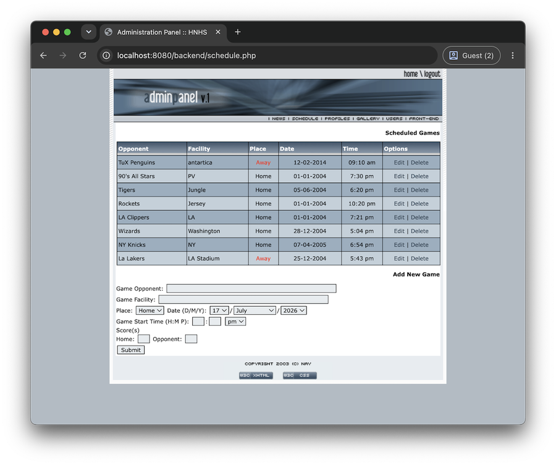
Task: Open the browser three-dot menu
Action: coord(512,56)
